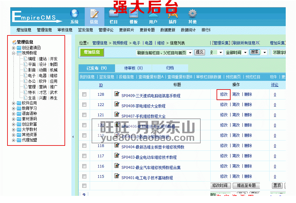This screenshot has width=296, height=203.
Task: Open the 系统 globe icon
Action: tap(74, 14)
